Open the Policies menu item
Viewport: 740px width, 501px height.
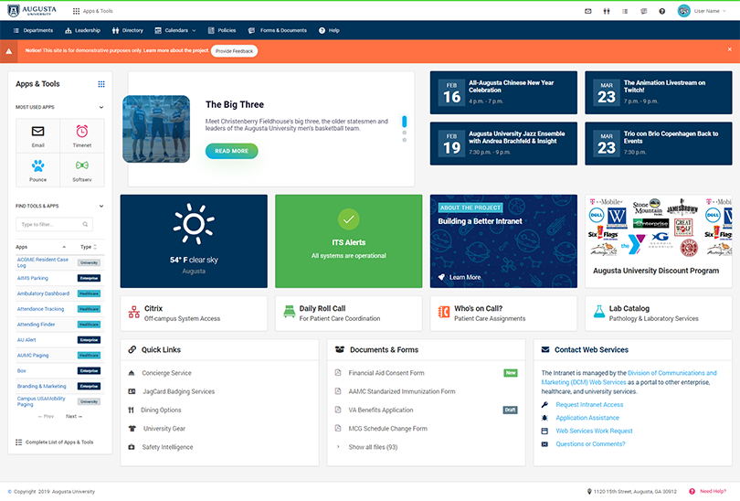(x=222, y=30)
